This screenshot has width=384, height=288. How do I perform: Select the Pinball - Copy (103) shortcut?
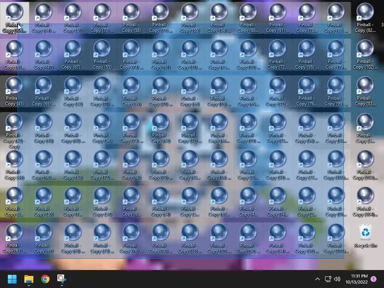[x=365, y=165]
